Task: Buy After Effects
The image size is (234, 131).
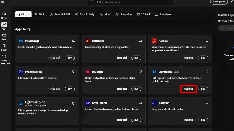Action: (136, 120)
